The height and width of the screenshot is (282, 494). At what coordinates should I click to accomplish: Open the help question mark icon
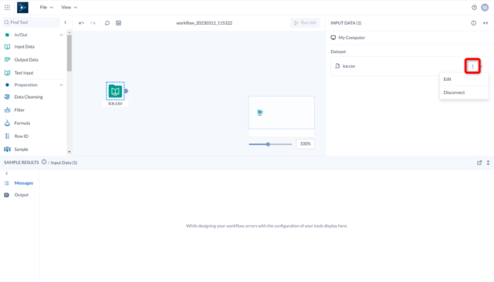click(x=474, y=8)
